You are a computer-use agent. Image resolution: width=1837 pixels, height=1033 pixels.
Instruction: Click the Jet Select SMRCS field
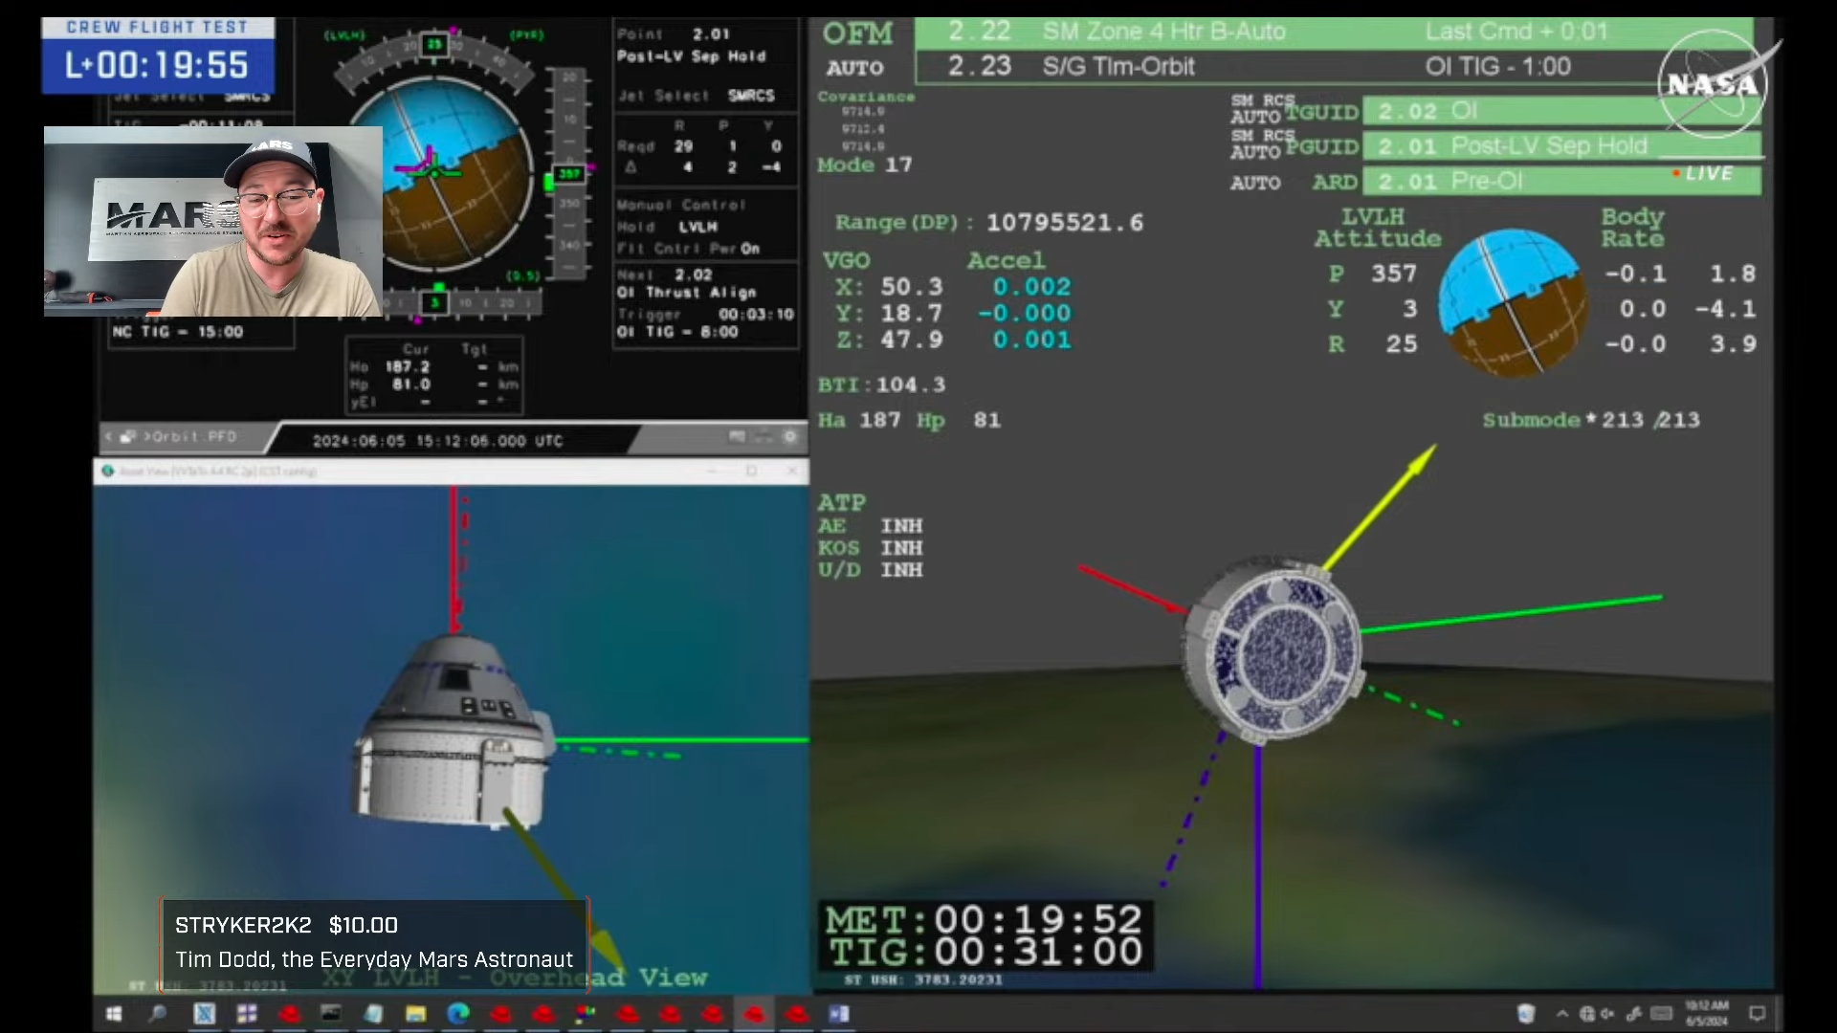tap(696, 96)
